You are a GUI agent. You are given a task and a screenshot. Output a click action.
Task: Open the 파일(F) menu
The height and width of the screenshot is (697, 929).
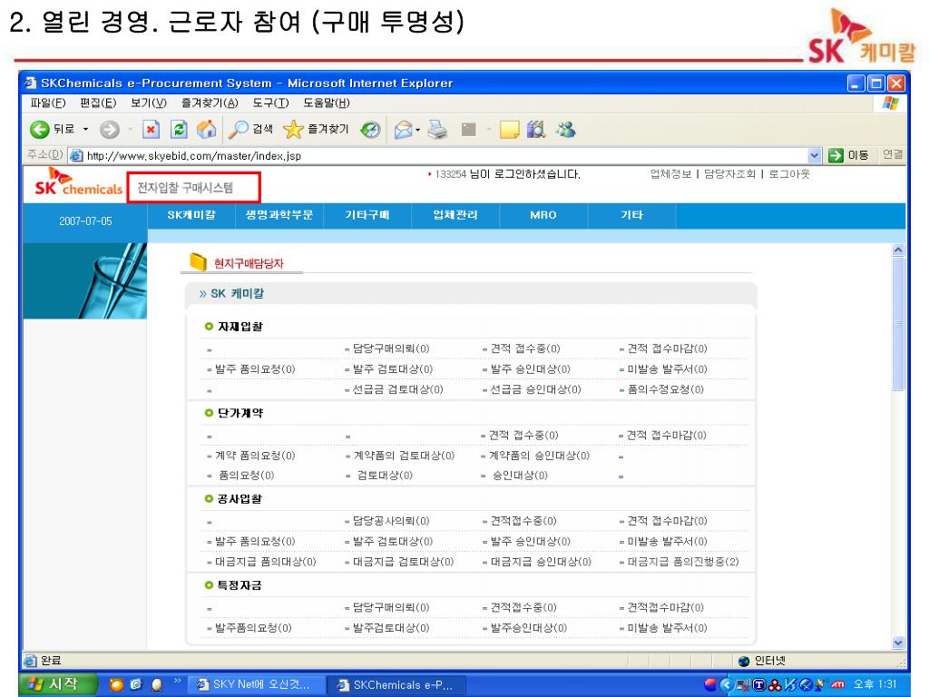48,103
